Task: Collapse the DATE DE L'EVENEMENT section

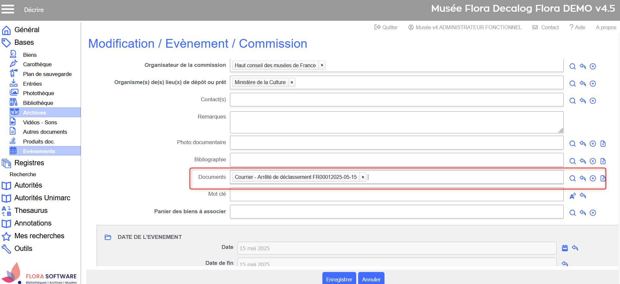Action: 108,237
